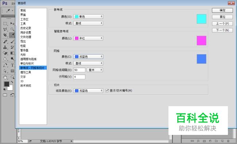Screen dimensions: 237x144
Task: Click the delete layer trash icon
Action: [228, 141]
